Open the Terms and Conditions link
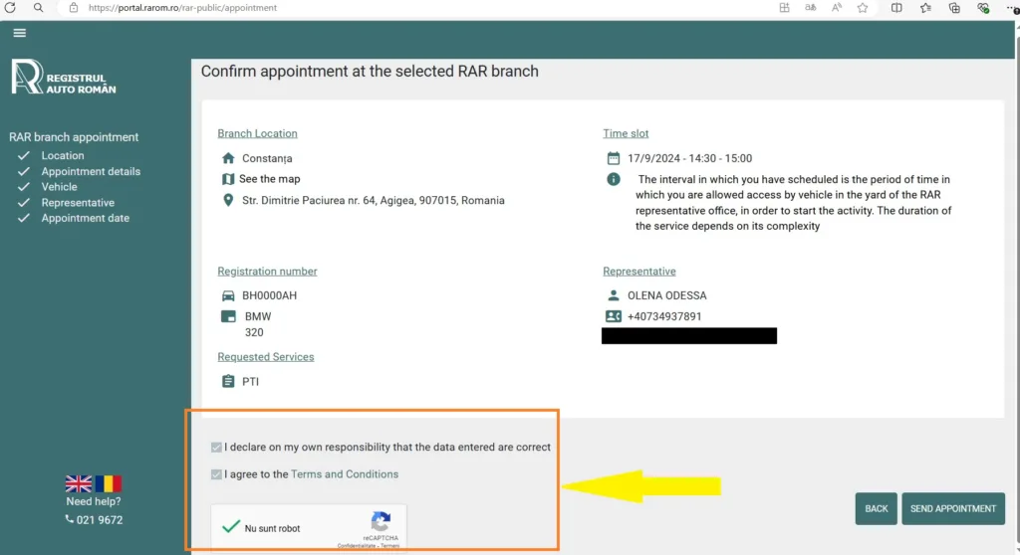Viewport: 1020px width, 555px height. 344,474
